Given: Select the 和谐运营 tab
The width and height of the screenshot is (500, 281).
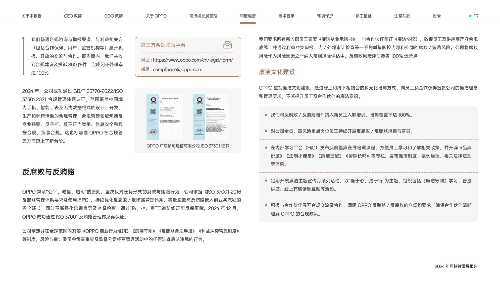Looking at the screenshot, I should tap(248, 16).
